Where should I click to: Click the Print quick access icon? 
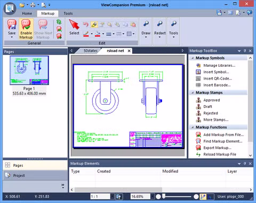point(33,5)
